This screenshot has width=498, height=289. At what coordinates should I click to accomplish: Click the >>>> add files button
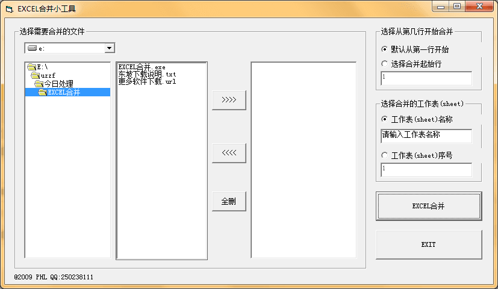click(229, 100)
